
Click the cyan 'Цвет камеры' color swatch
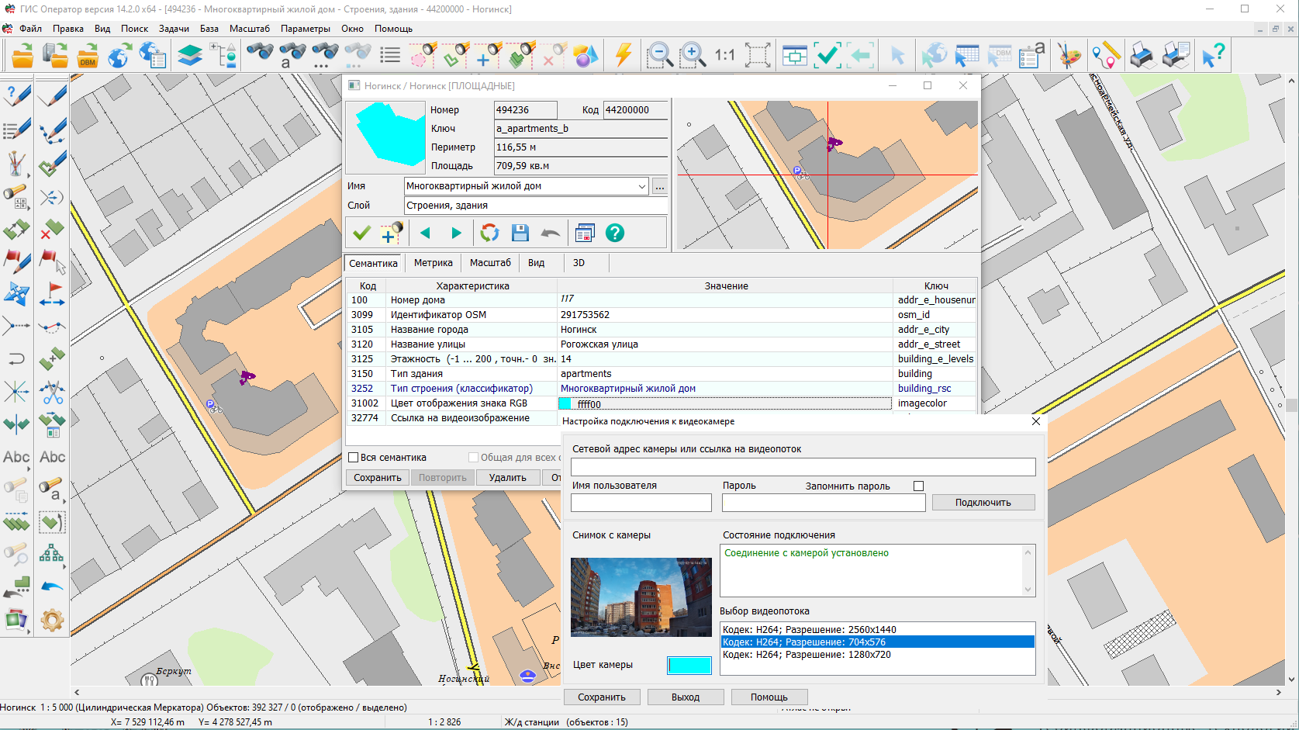tap(689, 665)
